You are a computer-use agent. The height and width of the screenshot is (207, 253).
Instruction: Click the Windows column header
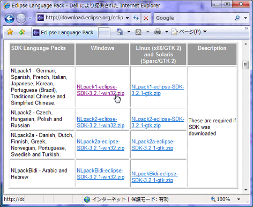pos(102,54)
